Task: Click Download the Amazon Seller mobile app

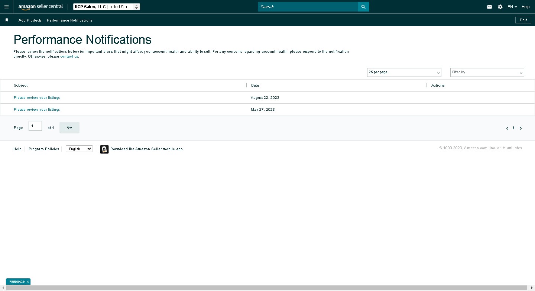Action: [x=146, y=149]
